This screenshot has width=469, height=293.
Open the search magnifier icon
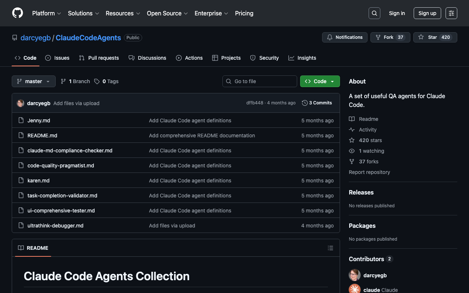pos(374,13)
